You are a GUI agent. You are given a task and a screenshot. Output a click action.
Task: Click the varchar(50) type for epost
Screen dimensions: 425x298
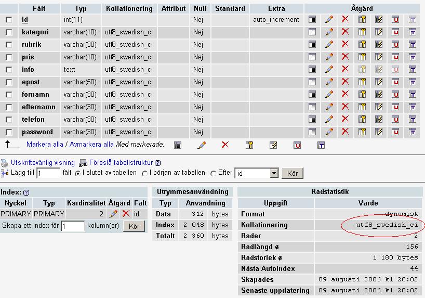click(x=80, y=82)
